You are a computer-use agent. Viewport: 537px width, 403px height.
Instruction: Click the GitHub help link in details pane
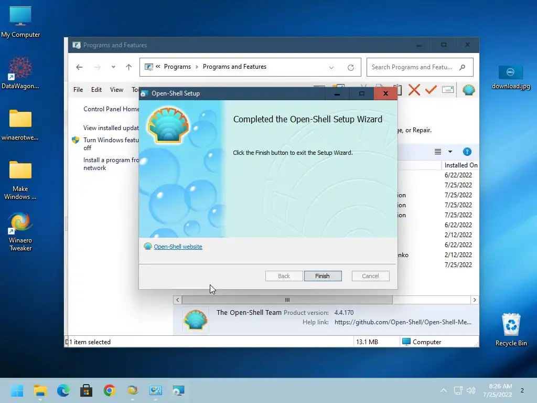tap(403, 322)
